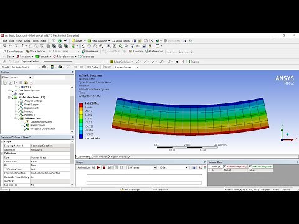299x224 pixels.
Task: Select the Pan view tool icon
Action: pyautogui.click(x=89, y=46)
